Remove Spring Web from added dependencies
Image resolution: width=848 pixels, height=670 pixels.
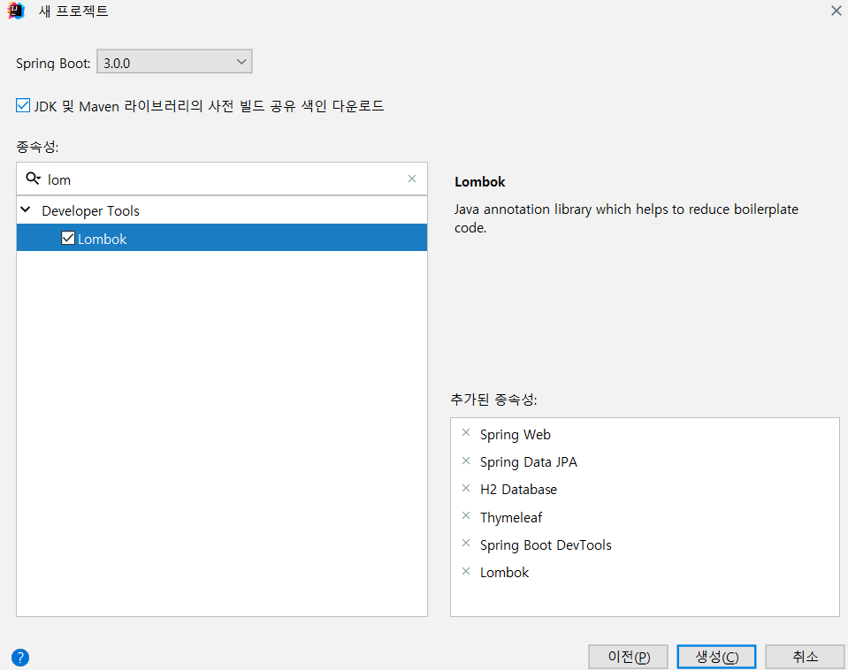466,432
